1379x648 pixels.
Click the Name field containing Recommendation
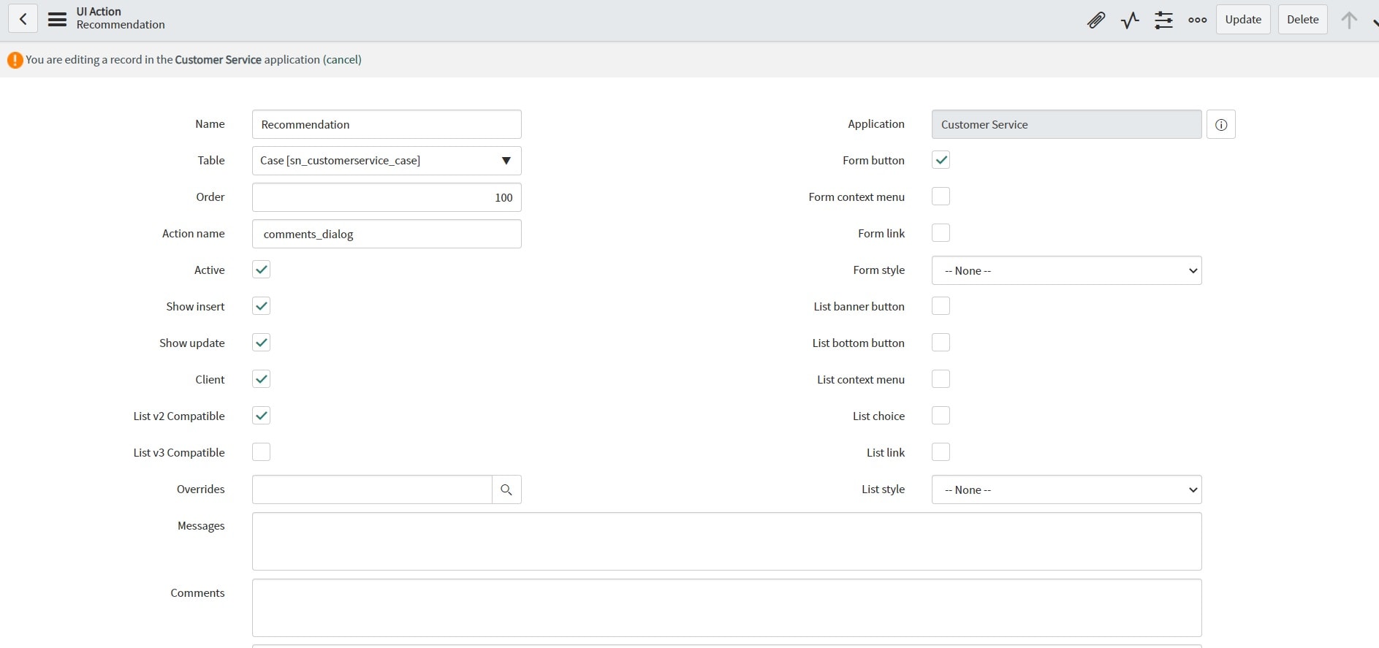click(387, 124)
